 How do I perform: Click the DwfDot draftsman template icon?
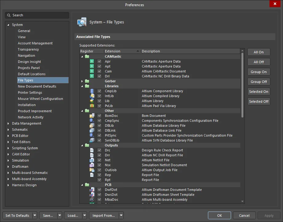pyautogui.click(x=92, y=190)
